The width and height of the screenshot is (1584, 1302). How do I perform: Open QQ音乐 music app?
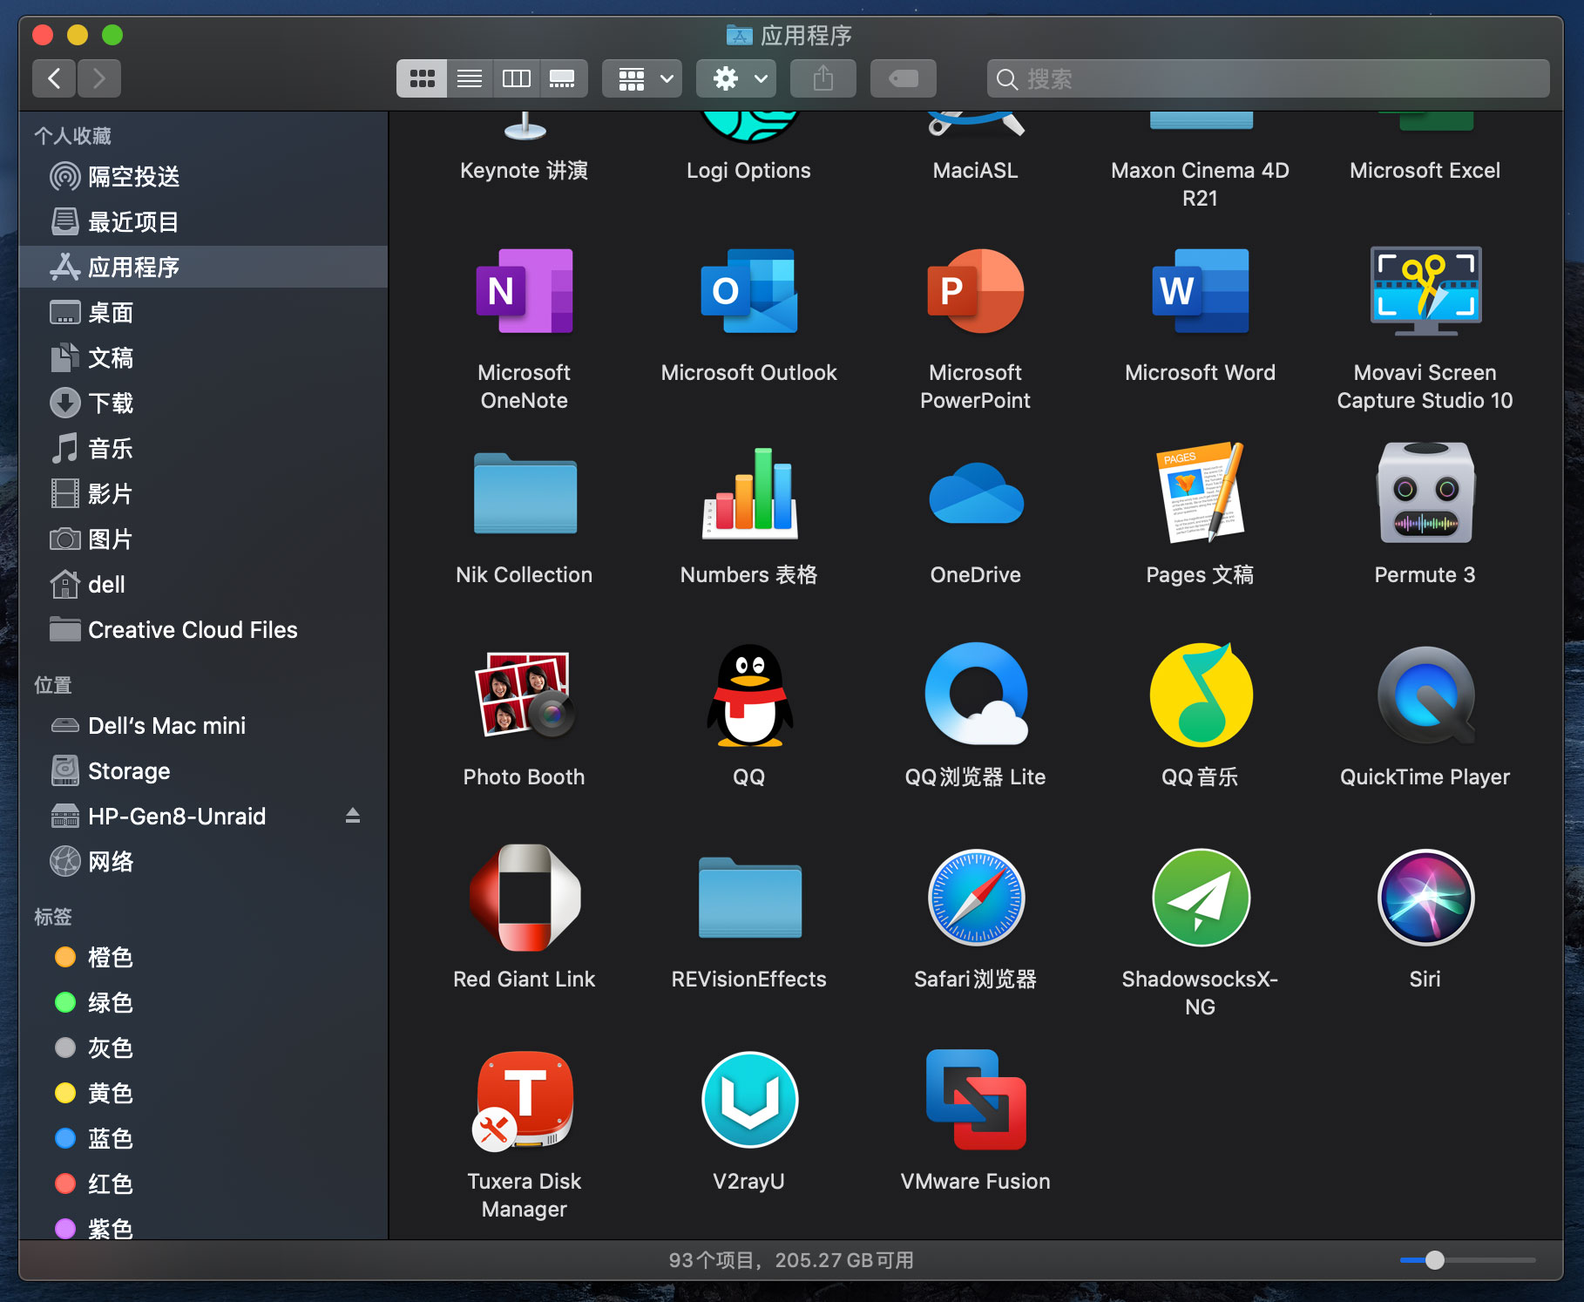tap(1201, 695)
